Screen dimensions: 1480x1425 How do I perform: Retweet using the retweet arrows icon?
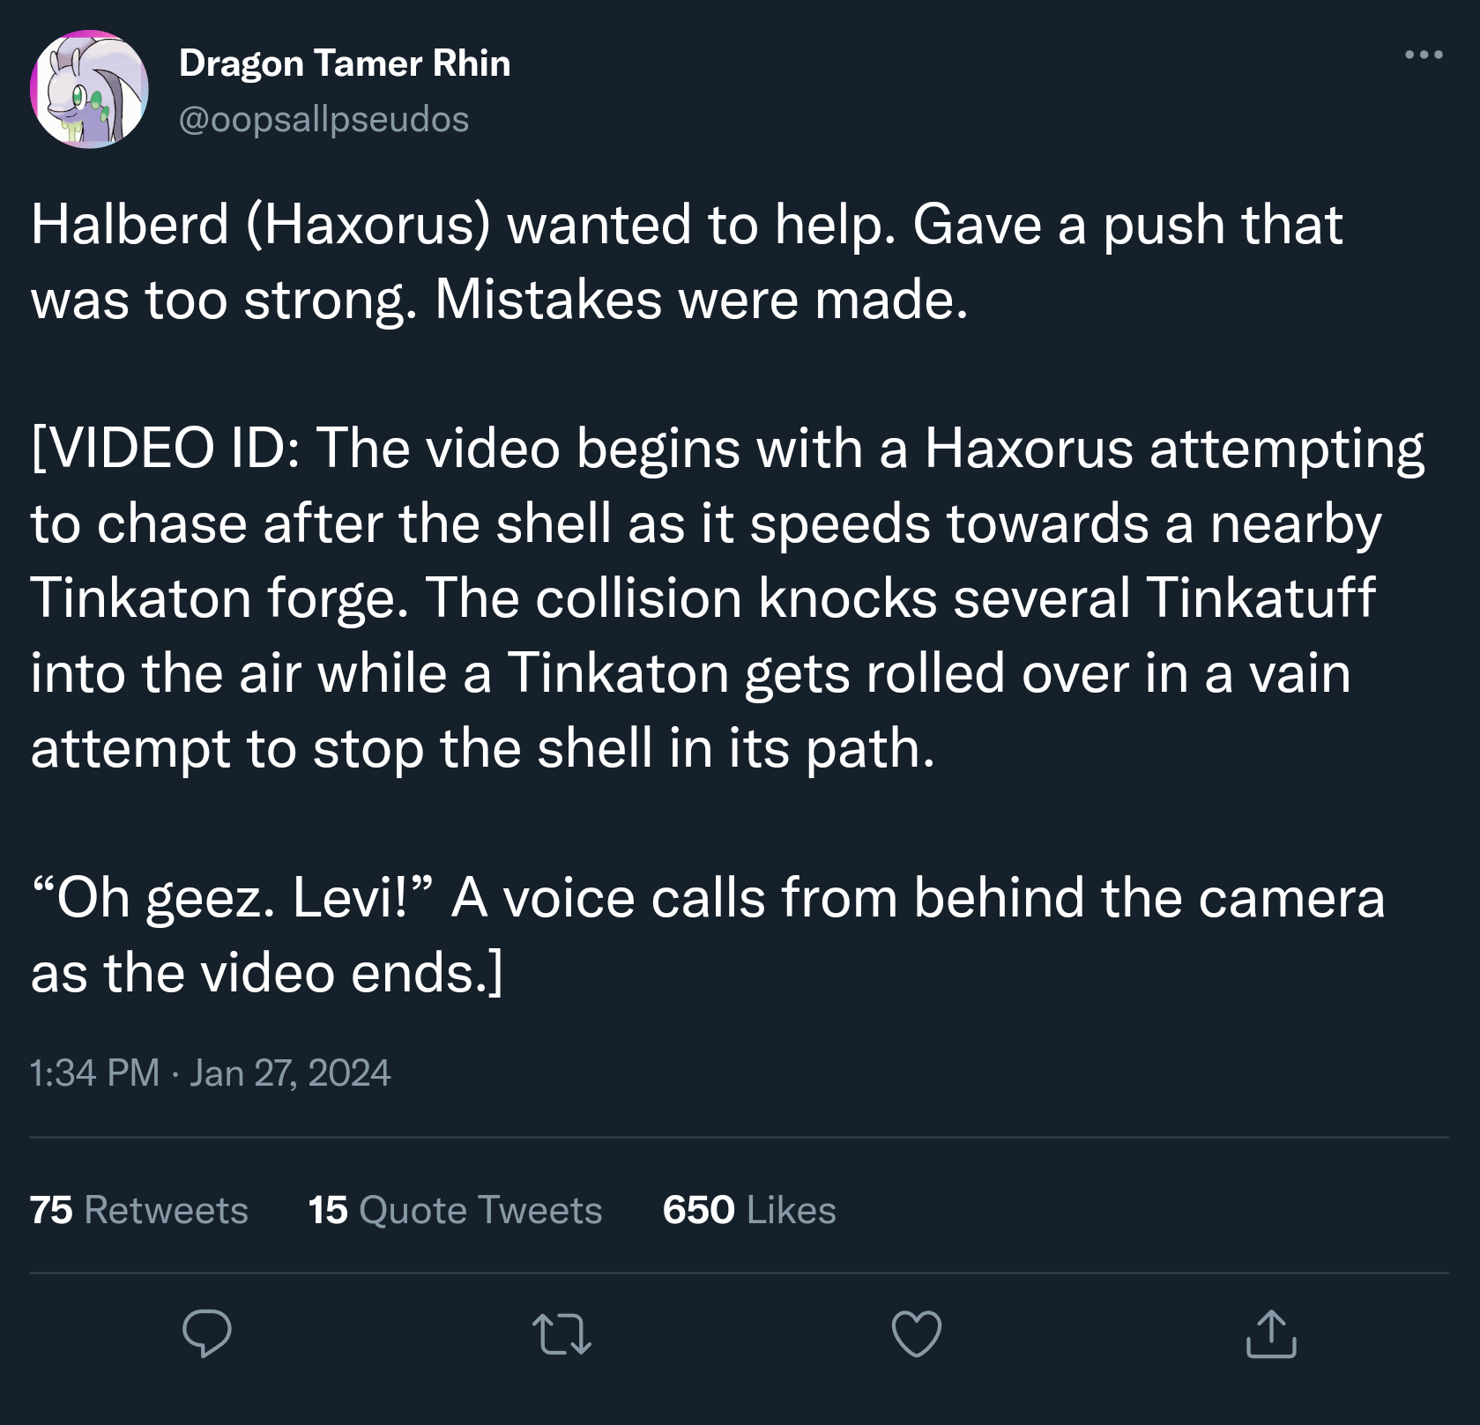pos(562,1332)
